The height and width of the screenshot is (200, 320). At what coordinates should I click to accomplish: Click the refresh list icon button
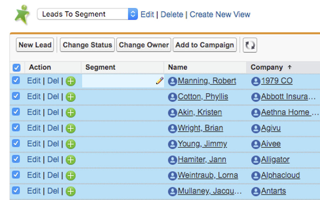coord(250,45)
